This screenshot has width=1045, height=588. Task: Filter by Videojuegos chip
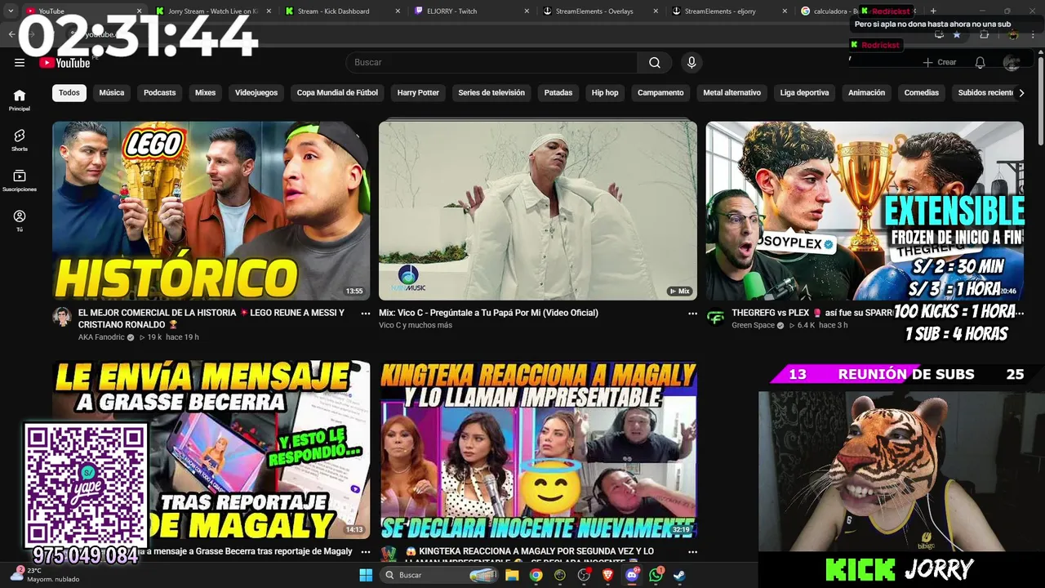[256, 93]
